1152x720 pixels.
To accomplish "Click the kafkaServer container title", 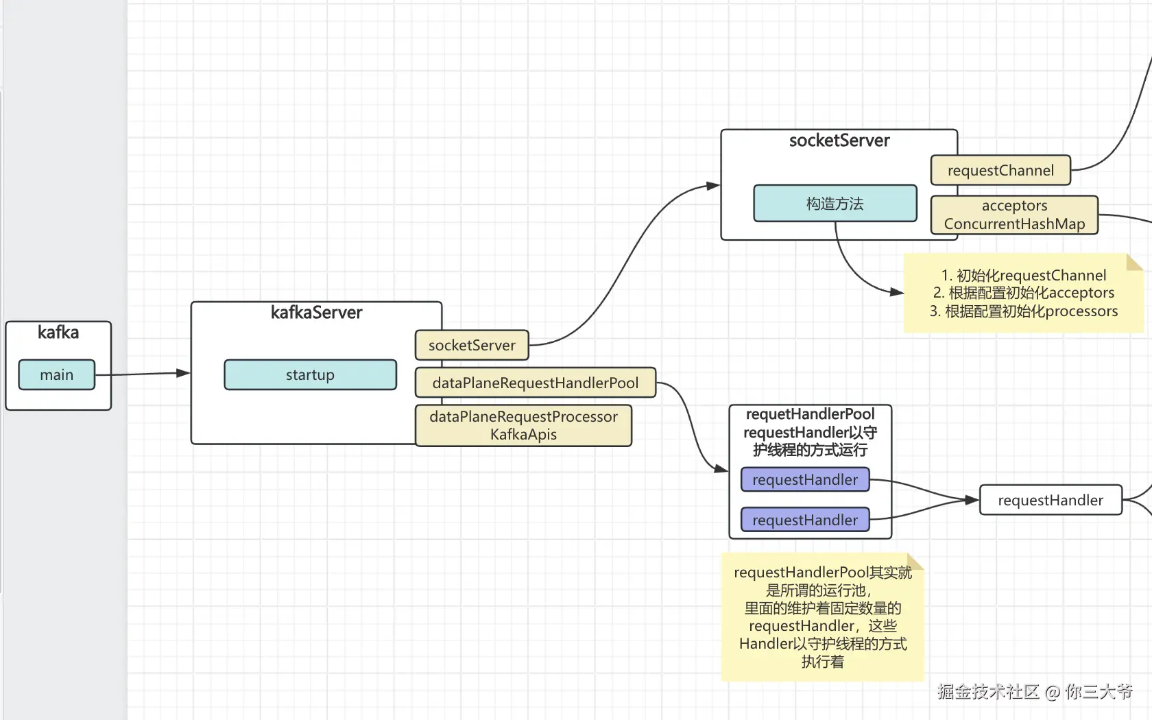I will [x=316, y=313].
